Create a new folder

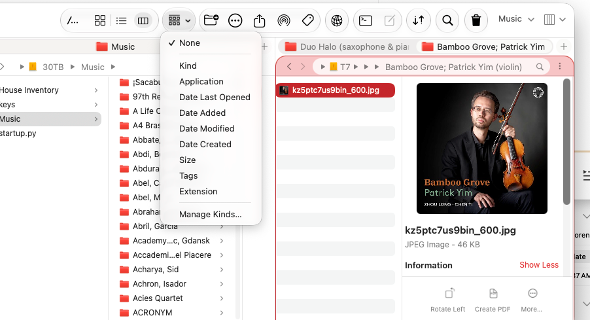pyautogui.click(x=211, y=20)
